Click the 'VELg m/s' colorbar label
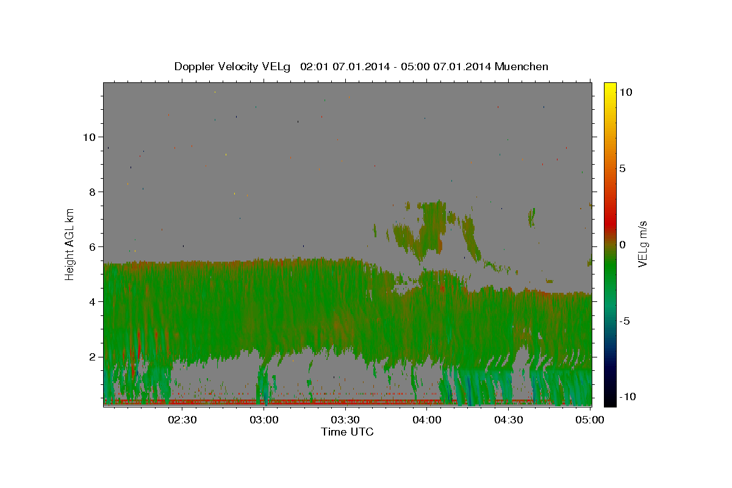732x488 pixels. click(642, 243)
